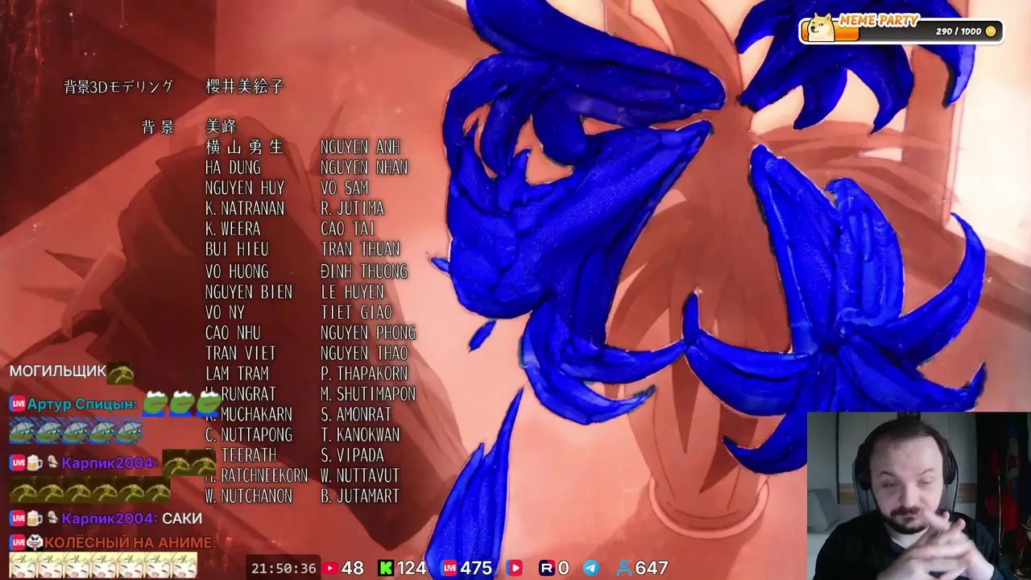Click the credit name P. THAPAKORN
The image size is (1031, 580).
click(x=364, y=374)
